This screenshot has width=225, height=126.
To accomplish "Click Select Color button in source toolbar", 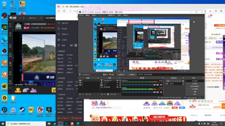I will [132, 74].
